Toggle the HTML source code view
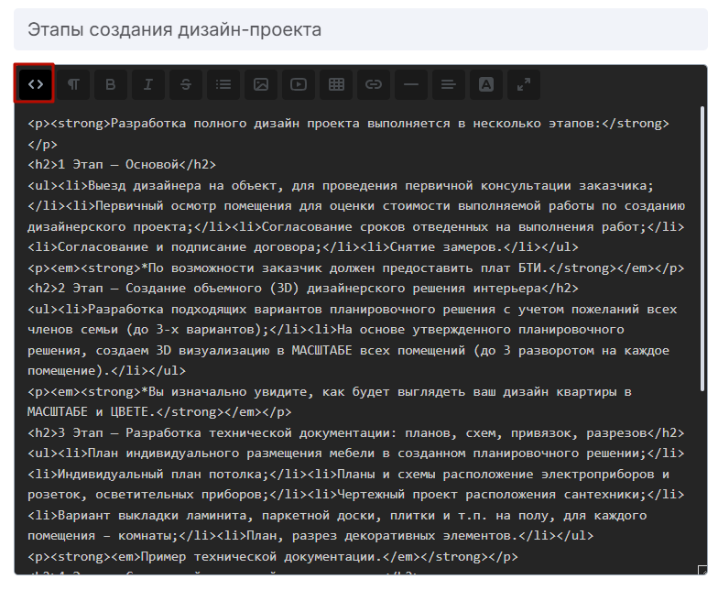718x590 pixels. pos(36,84)
